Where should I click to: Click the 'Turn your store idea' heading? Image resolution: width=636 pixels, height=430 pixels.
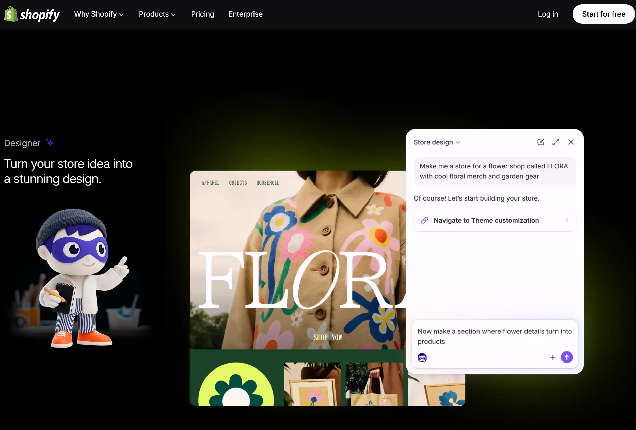tap(68, 171)
